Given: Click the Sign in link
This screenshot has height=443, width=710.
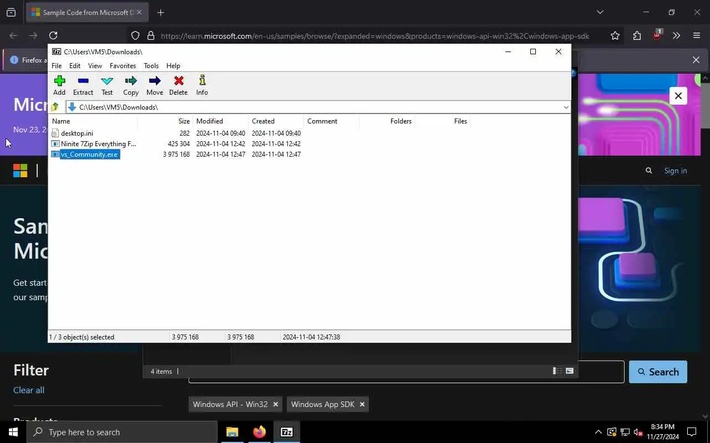Looking at the screenshot, I should click(676, 171).
